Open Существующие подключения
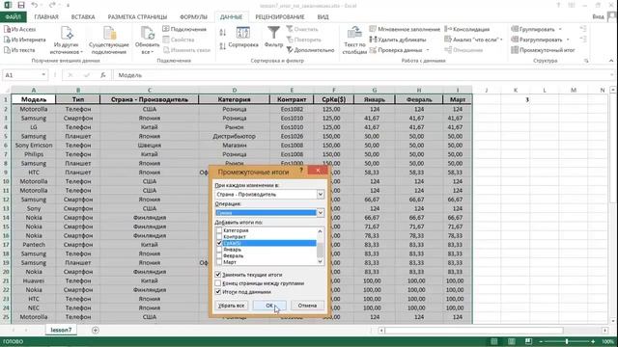This screenshot has width=618, height=347. pyautogui.click(x=109, y=40)
